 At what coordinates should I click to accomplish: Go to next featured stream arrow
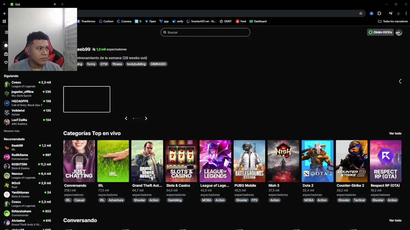tap(146, 119)
